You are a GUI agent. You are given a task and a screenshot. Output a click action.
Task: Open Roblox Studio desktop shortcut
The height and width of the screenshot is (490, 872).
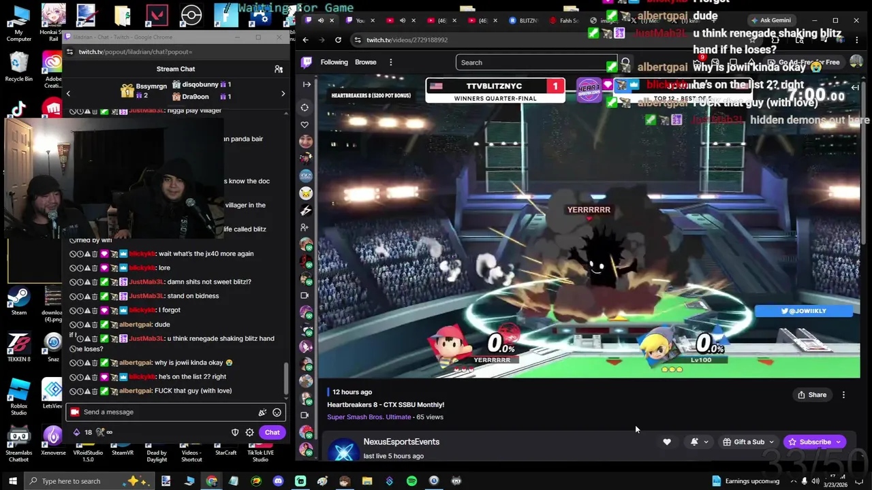click(18, 397)
